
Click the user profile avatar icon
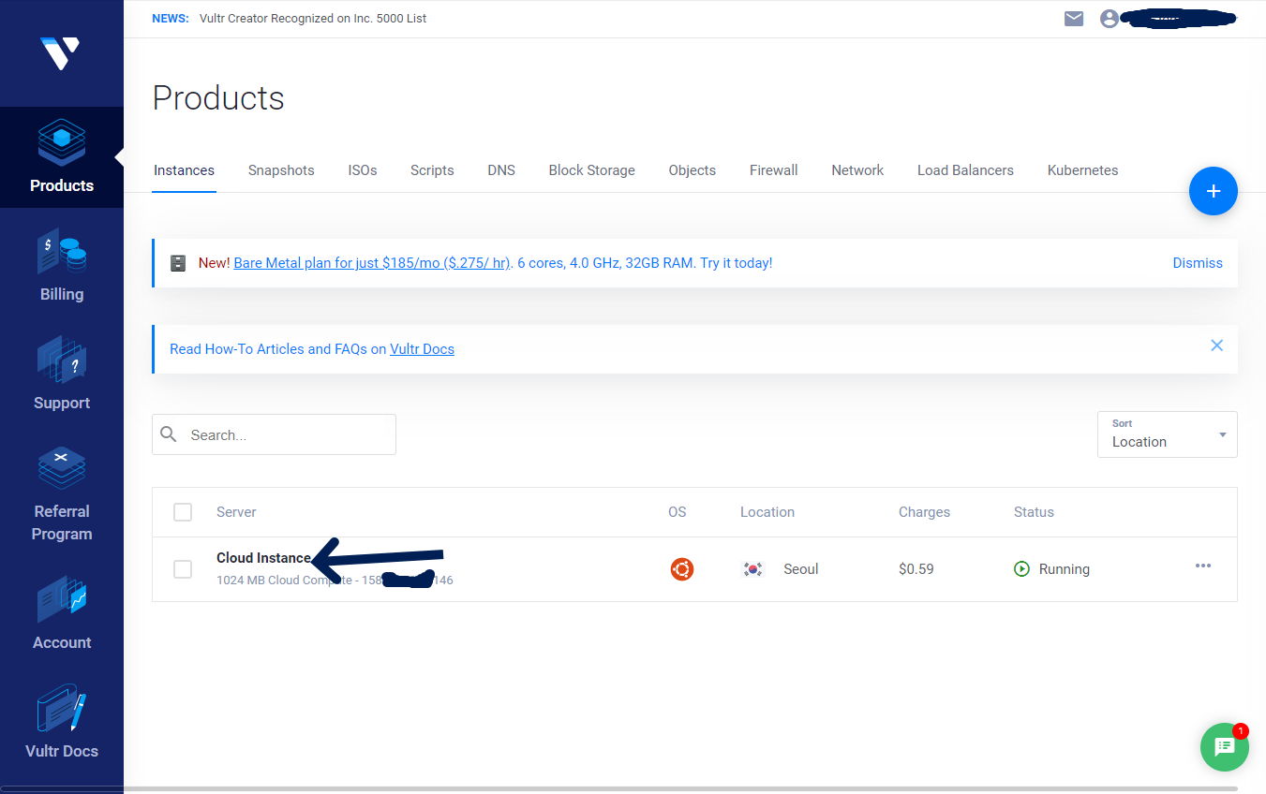tap(1110, 19)
